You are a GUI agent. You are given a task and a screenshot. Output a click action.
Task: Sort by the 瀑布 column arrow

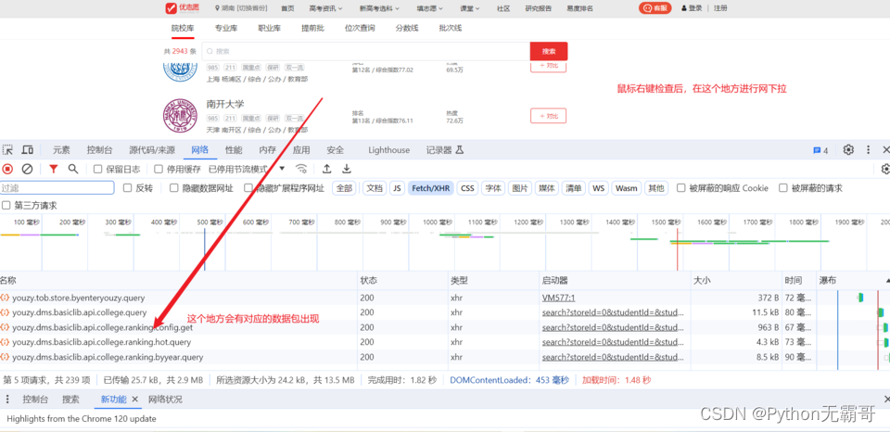point(886,281)
